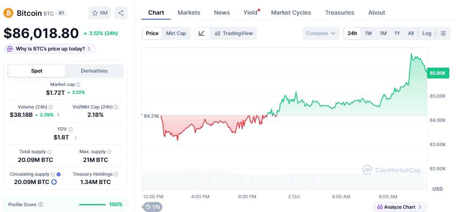This screenshot has width=456, height=212.
Task: Click the orange Bitcoin logo icon
Action: 8,13
